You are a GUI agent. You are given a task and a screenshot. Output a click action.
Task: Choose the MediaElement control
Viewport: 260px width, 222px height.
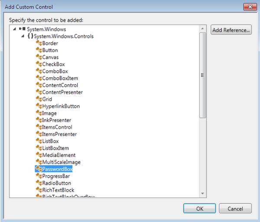(x=56, y=155)
